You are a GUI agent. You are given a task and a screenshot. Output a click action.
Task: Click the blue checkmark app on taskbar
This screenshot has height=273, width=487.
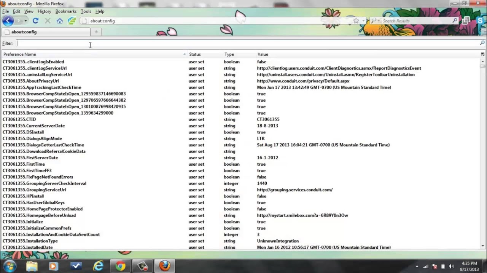tap(76, 266)
